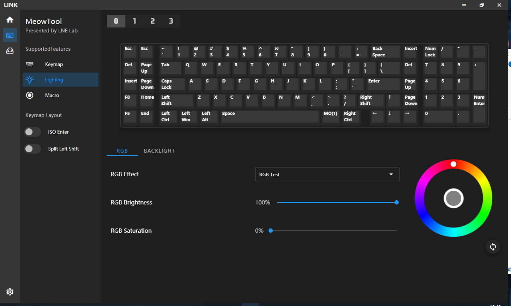The image size is (511, 306).
Task: Select the RGB tab
Action: (122, 151)
